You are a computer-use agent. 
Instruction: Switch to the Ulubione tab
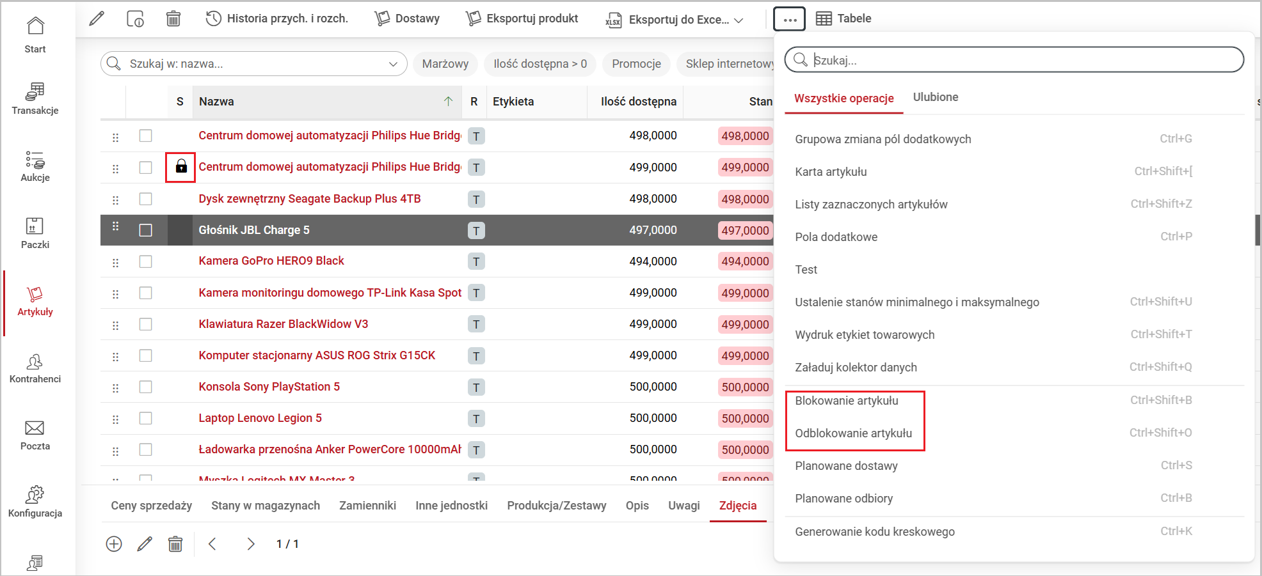(935, 97)
